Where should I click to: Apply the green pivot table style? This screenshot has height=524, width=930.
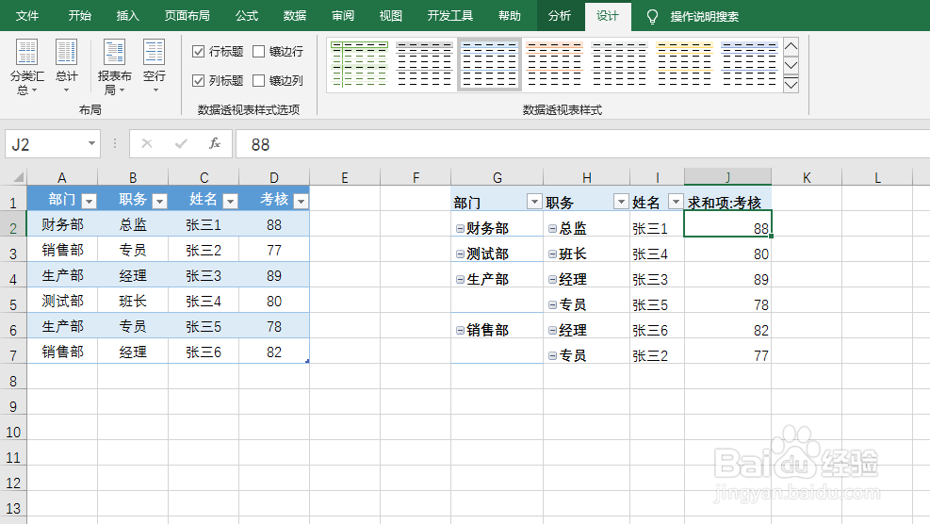tap(359, 64)
